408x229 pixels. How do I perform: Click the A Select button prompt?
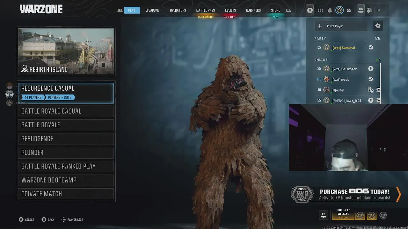26,219
